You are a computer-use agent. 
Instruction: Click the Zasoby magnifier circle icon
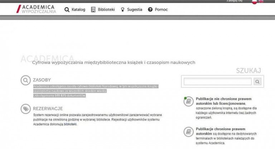coord(26,80)
